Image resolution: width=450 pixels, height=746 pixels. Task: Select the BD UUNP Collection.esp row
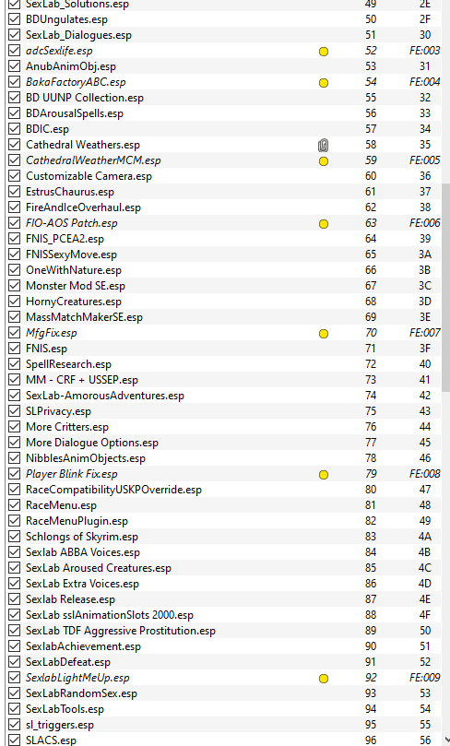(223, 98)
